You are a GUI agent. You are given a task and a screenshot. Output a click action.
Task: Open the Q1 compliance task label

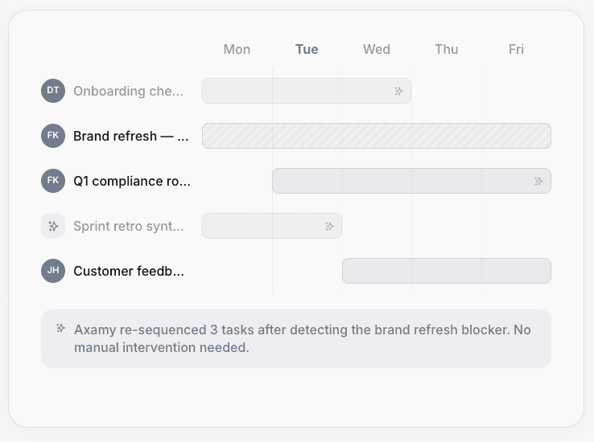(132, 181)
